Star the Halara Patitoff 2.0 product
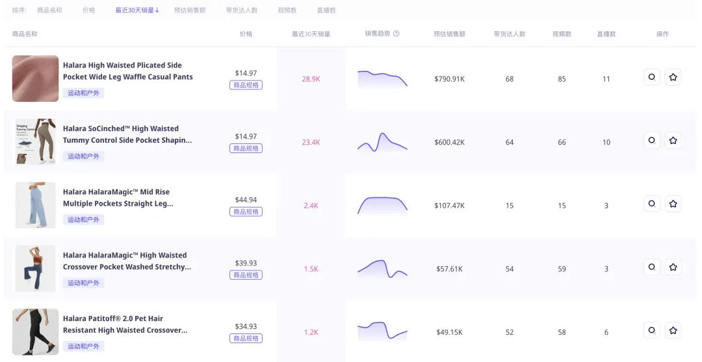The width and height of the screenshot is (702, 362). coord(673,331)
